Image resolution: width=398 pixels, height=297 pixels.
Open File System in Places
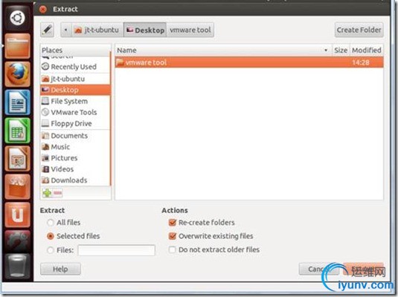click(75, 101)
